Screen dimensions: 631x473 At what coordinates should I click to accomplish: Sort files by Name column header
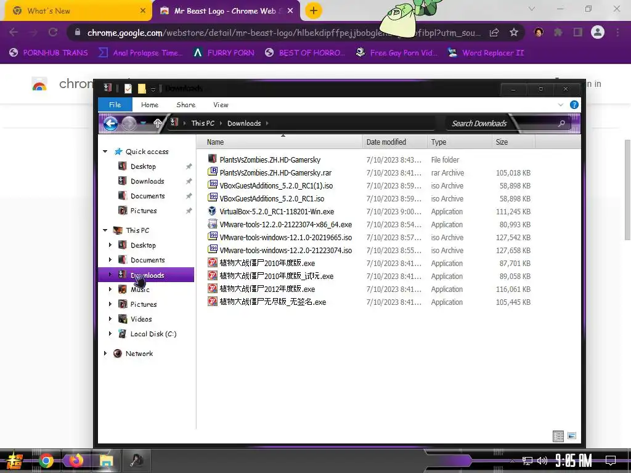[x=280, y=142]
